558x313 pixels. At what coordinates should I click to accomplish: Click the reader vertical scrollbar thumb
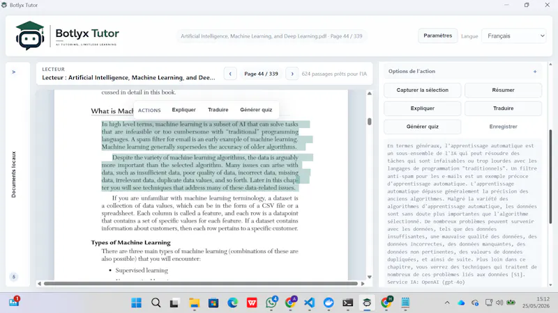(x=370, y=121)
